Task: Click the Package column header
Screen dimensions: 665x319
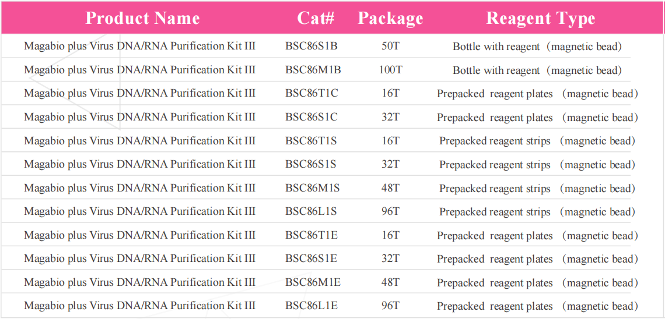Action: (x=390, y=19)
